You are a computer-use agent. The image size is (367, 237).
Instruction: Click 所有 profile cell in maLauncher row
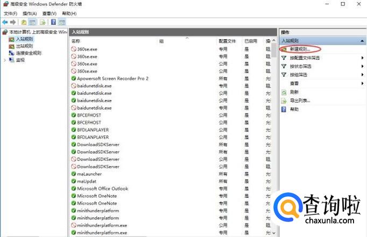click(x=223, y=174)
